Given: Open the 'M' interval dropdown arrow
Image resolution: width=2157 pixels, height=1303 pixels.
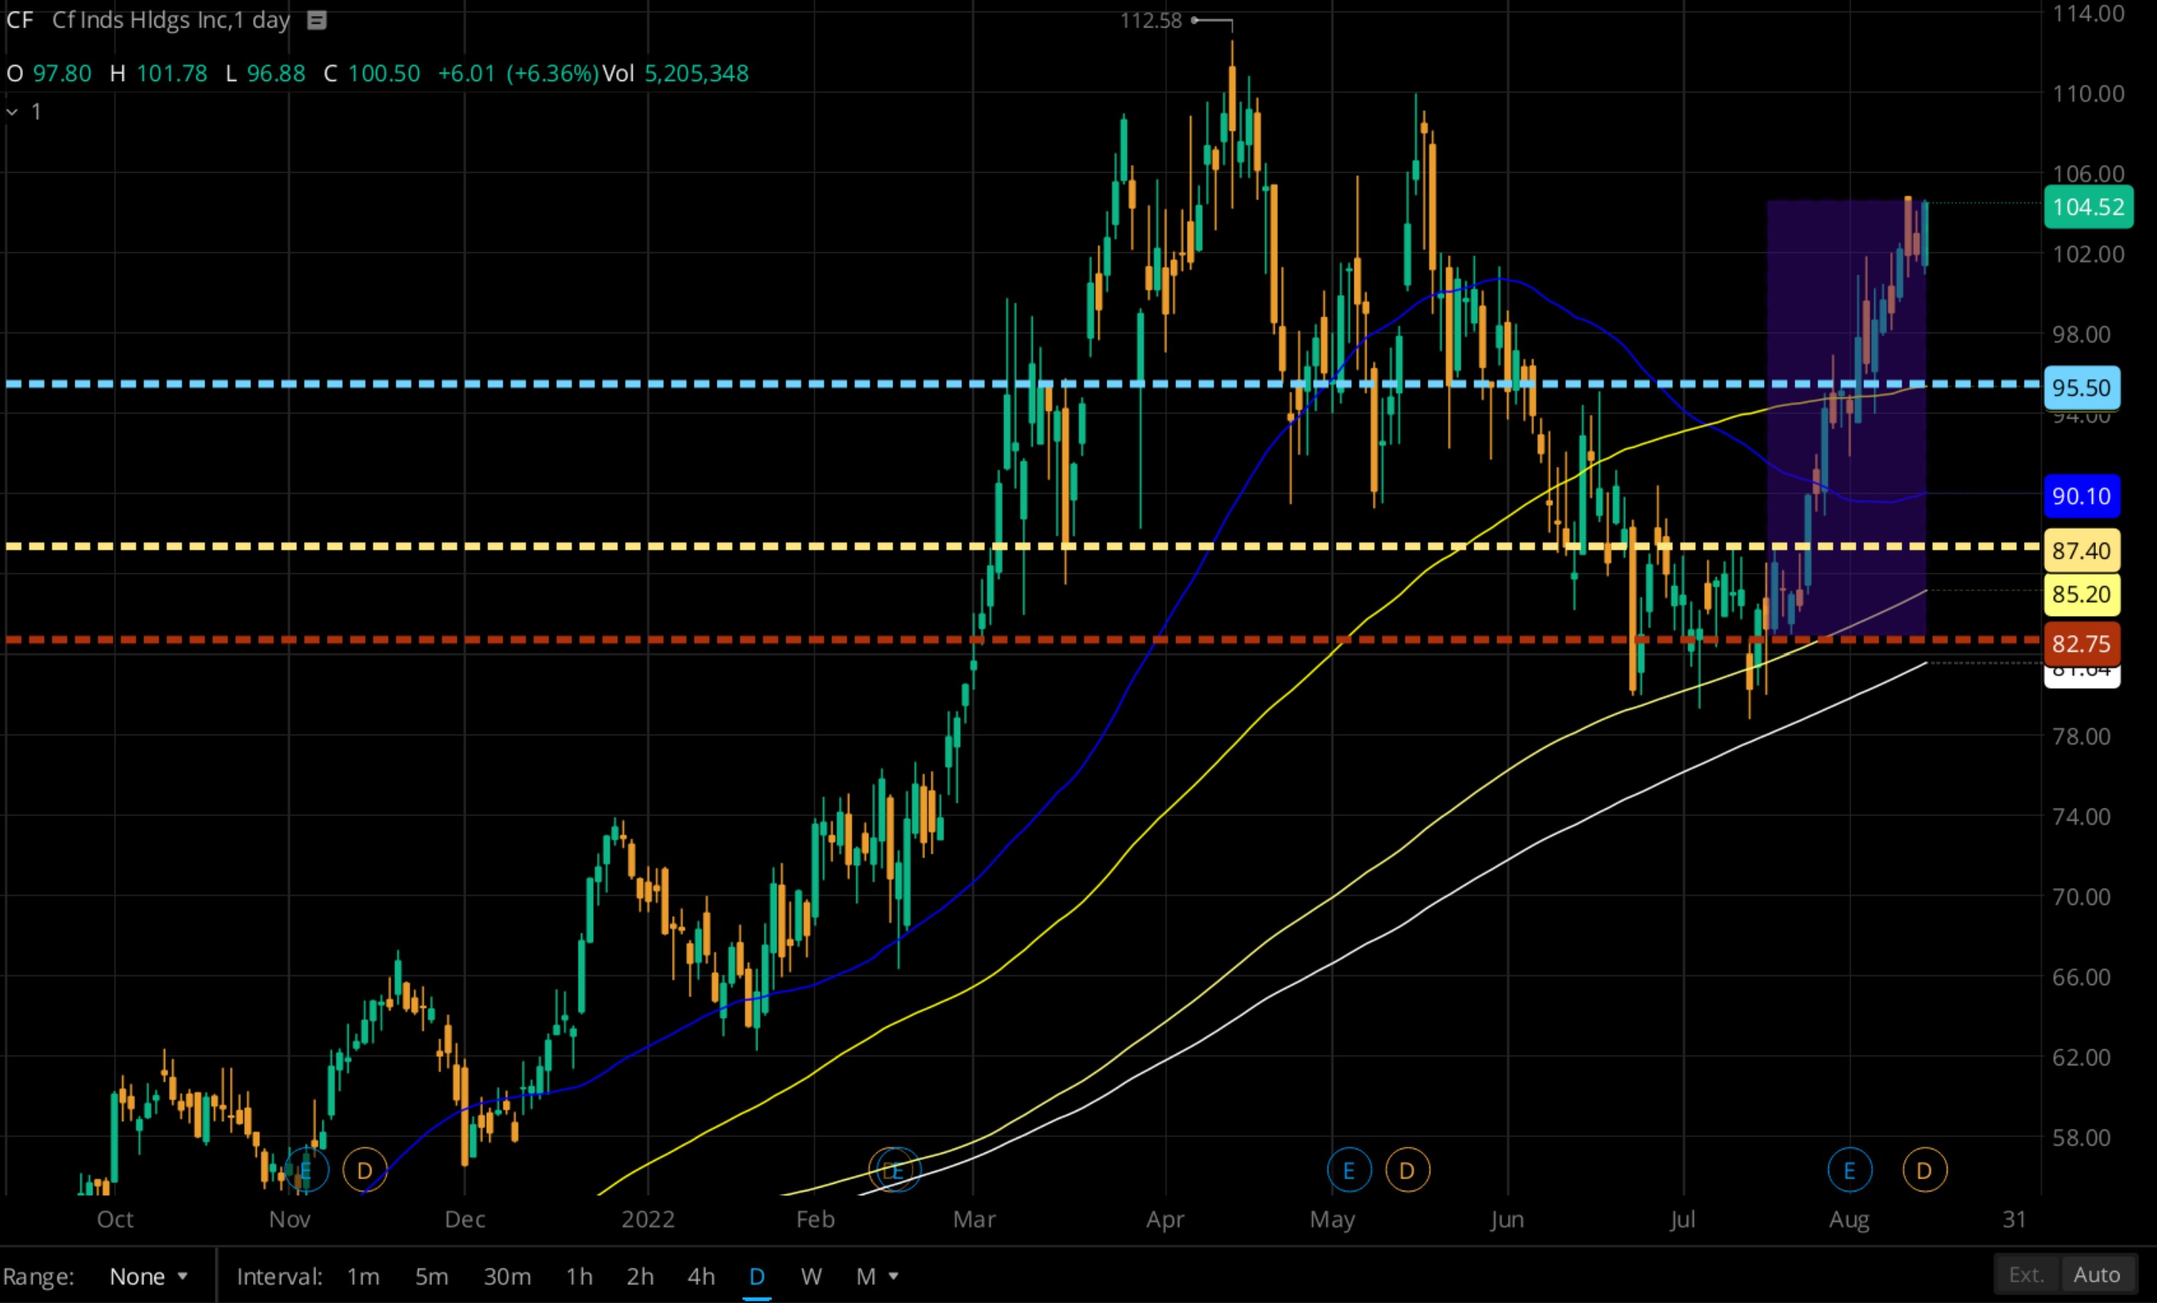Looking at the screenshot, I should pos(894,1277).
